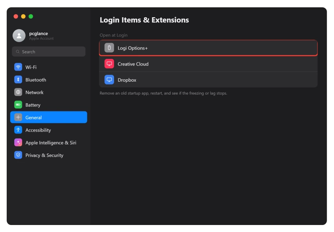Click the Privacy & Security shield icon

(18, 155)
